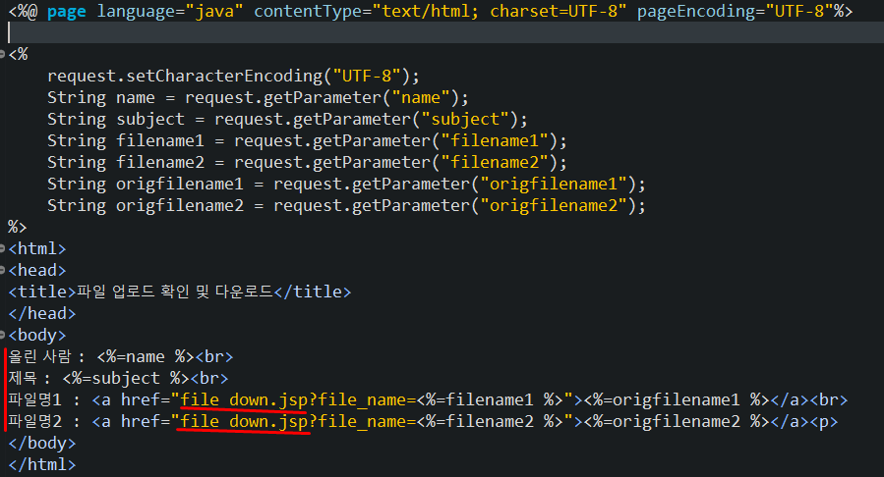884x477 pixels.
Task: Click the string literal "filename2"
Action: [495, 163]
